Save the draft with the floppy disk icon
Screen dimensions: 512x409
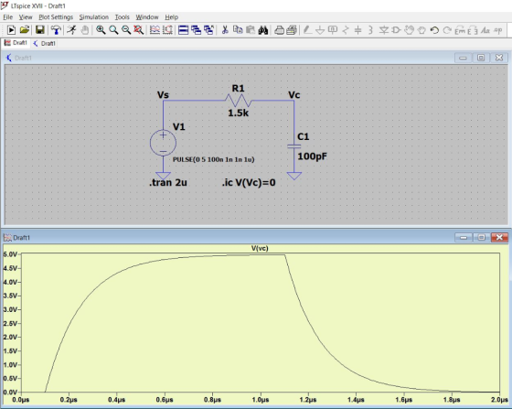point(40,30)
